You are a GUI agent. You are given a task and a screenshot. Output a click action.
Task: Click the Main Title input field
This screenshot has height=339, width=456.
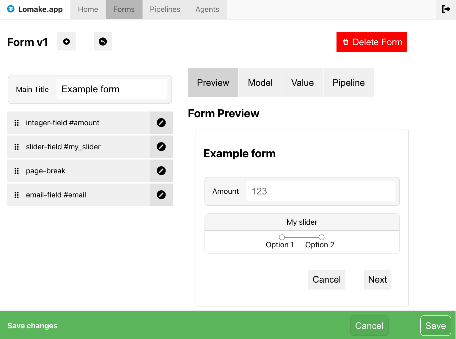pos(112,89)
